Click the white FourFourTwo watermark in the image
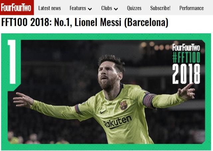 (186, 47)
